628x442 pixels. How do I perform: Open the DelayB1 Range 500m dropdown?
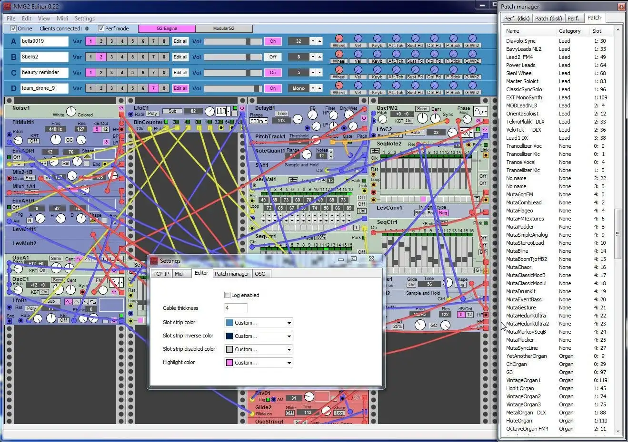pos(259,121)
